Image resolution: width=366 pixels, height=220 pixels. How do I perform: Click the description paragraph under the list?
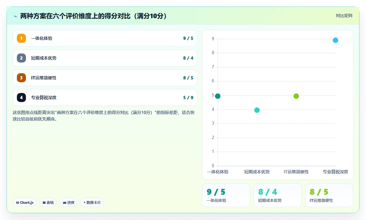(x=104, y=116)
